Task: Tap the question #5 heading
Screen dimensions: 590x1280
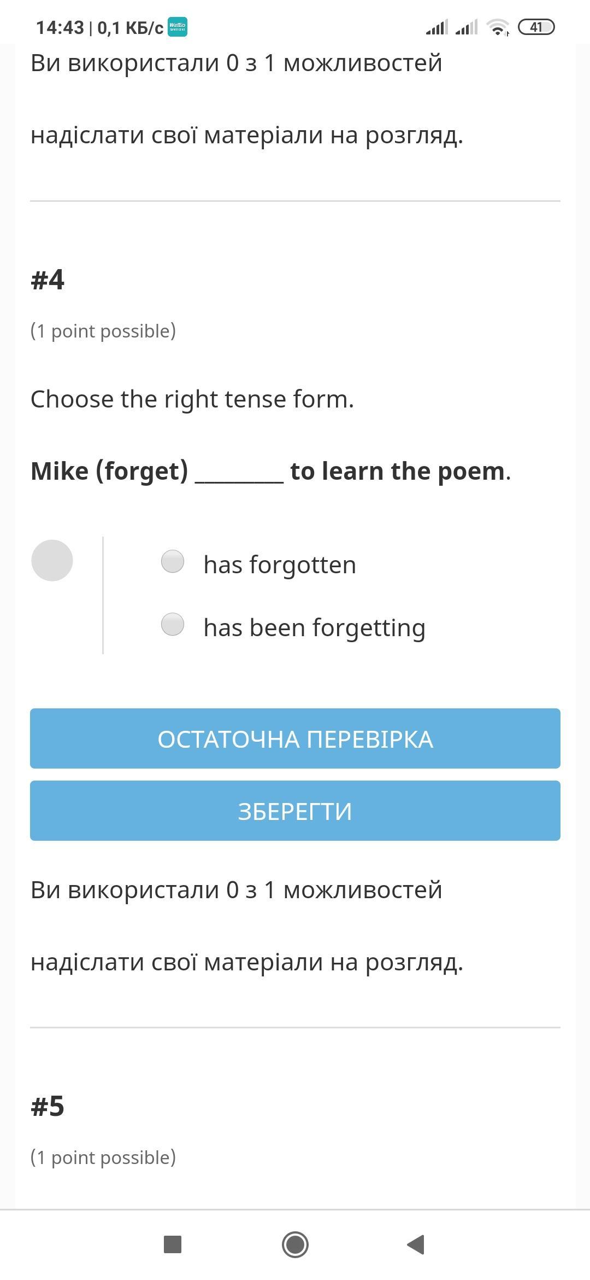Action: (48, 1106)
